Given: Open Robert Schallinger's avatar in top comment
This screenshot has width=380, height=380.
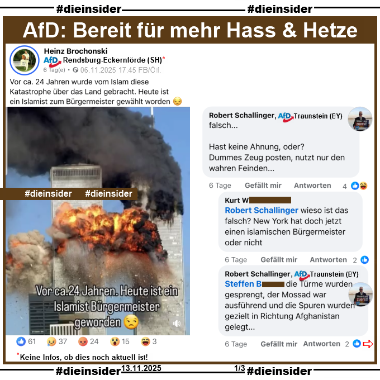Looking at the screenshot, I should tap(360, 119).
